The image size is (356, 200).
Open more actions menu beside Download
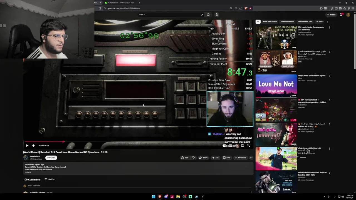251,158
